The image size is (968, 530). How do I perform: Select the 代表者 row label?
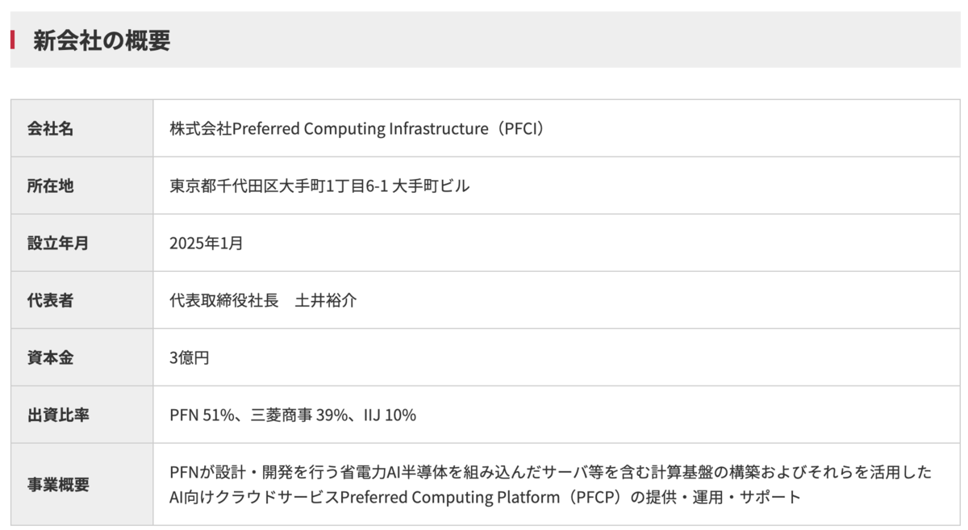[x=50, y=300]
